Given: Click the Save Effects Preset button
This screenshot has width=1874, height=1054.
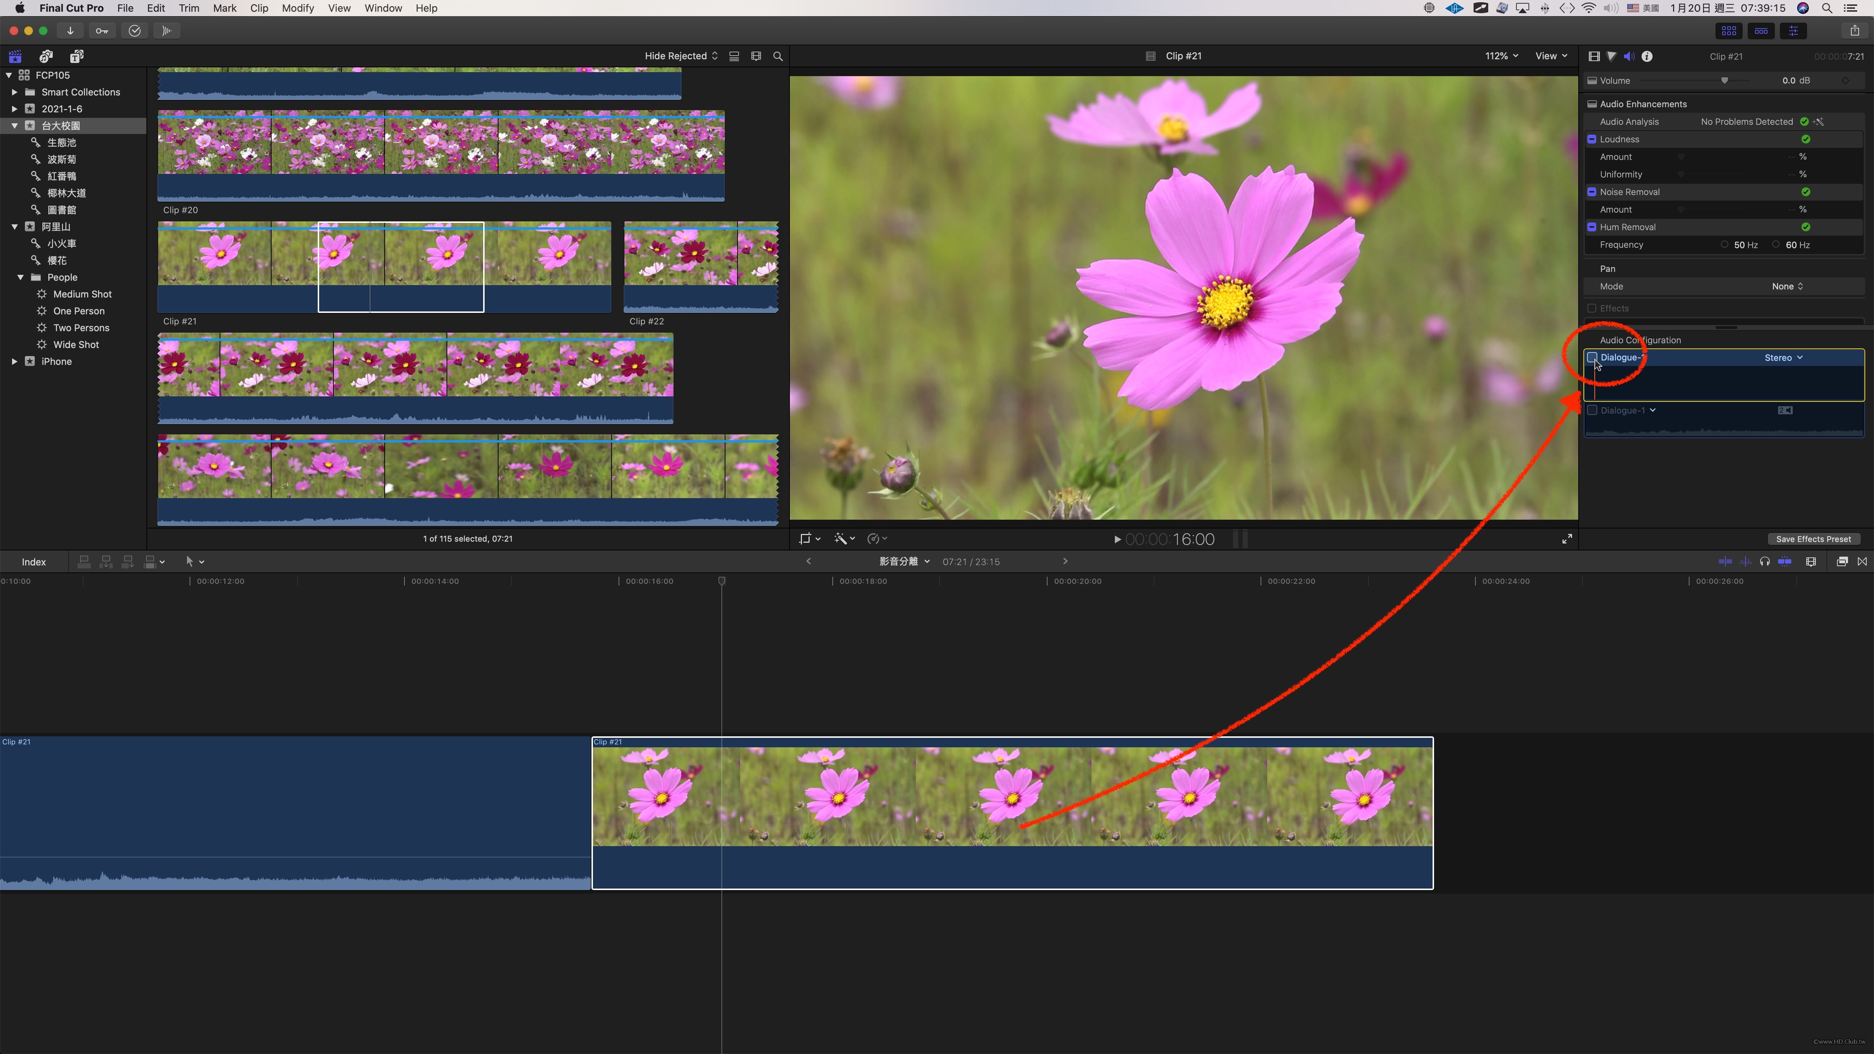Looking at the screenshot, I should pyautogui.click(x=1813, y=539).
